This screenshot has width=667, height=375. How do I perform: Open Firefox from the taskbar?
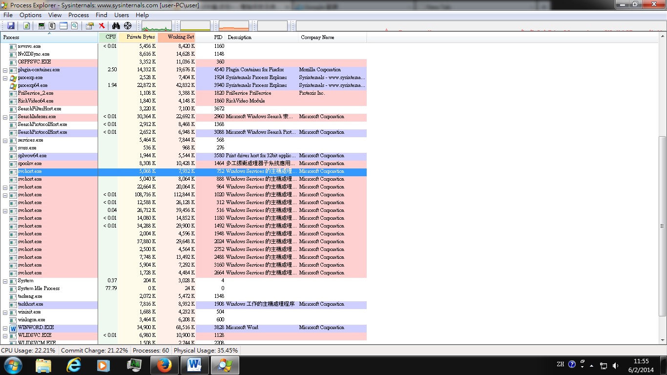click(165, 365)
